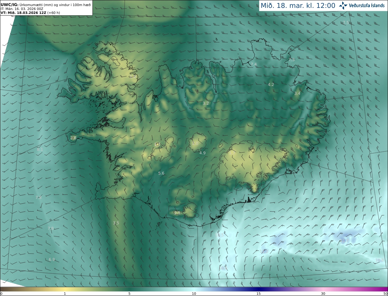Click the faint 10.5 value on the map
Screen dimensions: 388x296
(219, 235)
